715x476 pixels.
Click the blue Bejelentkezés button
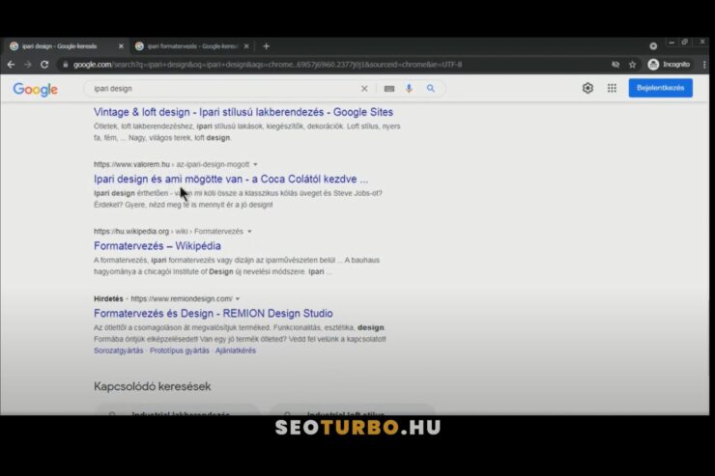tap(660, 88)
